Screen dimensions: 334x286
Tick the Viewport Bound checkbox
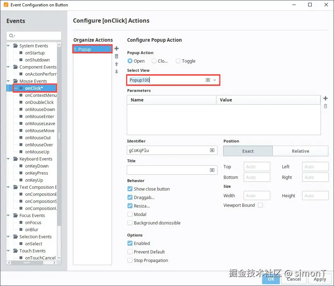(x=260, y=205)
